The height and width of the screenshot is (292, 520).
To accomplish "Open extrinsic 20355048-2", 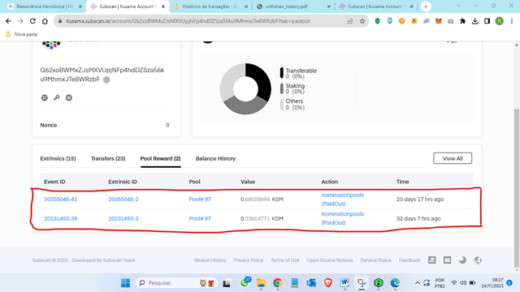I will point(123,200).
